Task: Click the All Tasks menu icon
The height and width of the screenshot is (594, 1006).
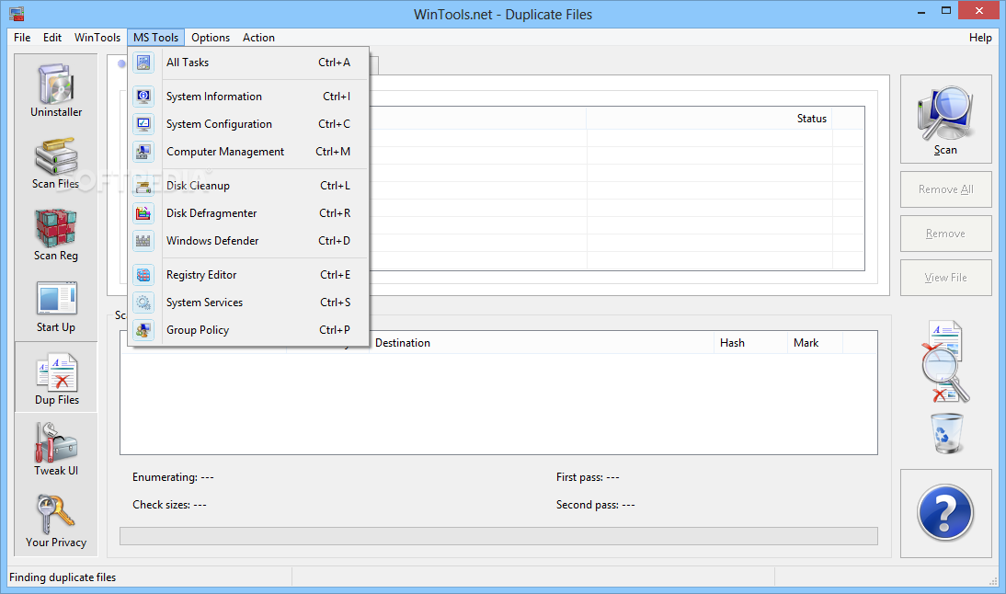Action: [x=143, y=63]
